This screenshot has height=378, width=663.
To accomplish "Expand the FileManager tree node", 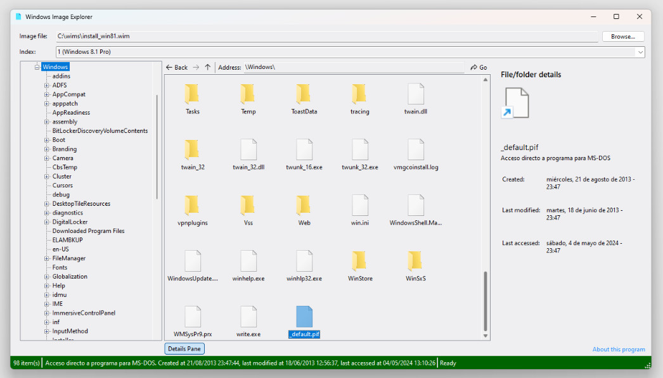I will tap(46, 258).
